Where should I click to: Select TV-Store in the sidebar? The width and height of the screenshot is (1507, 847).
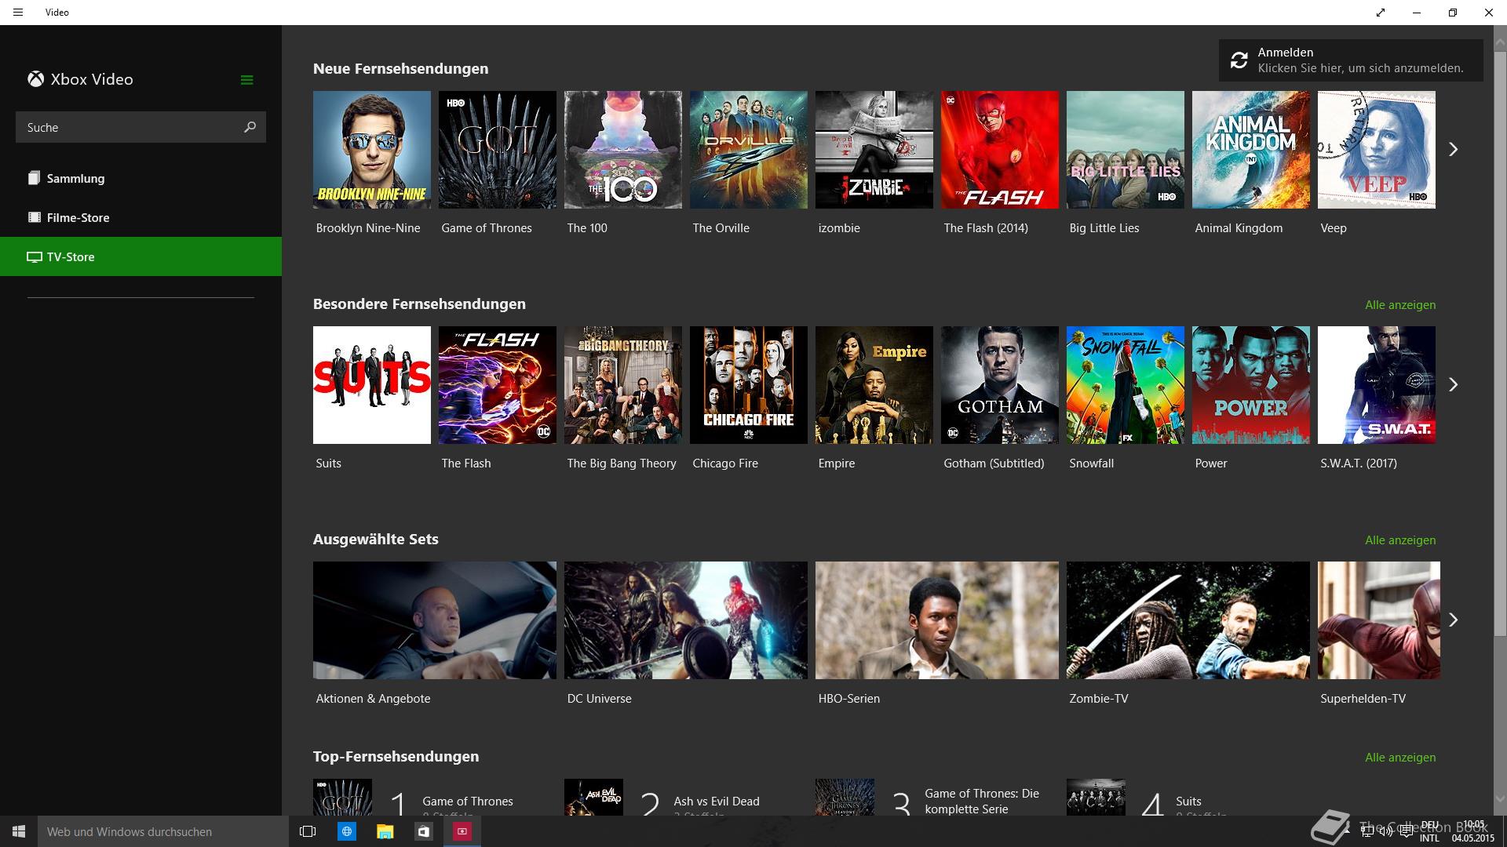(140, 256)
